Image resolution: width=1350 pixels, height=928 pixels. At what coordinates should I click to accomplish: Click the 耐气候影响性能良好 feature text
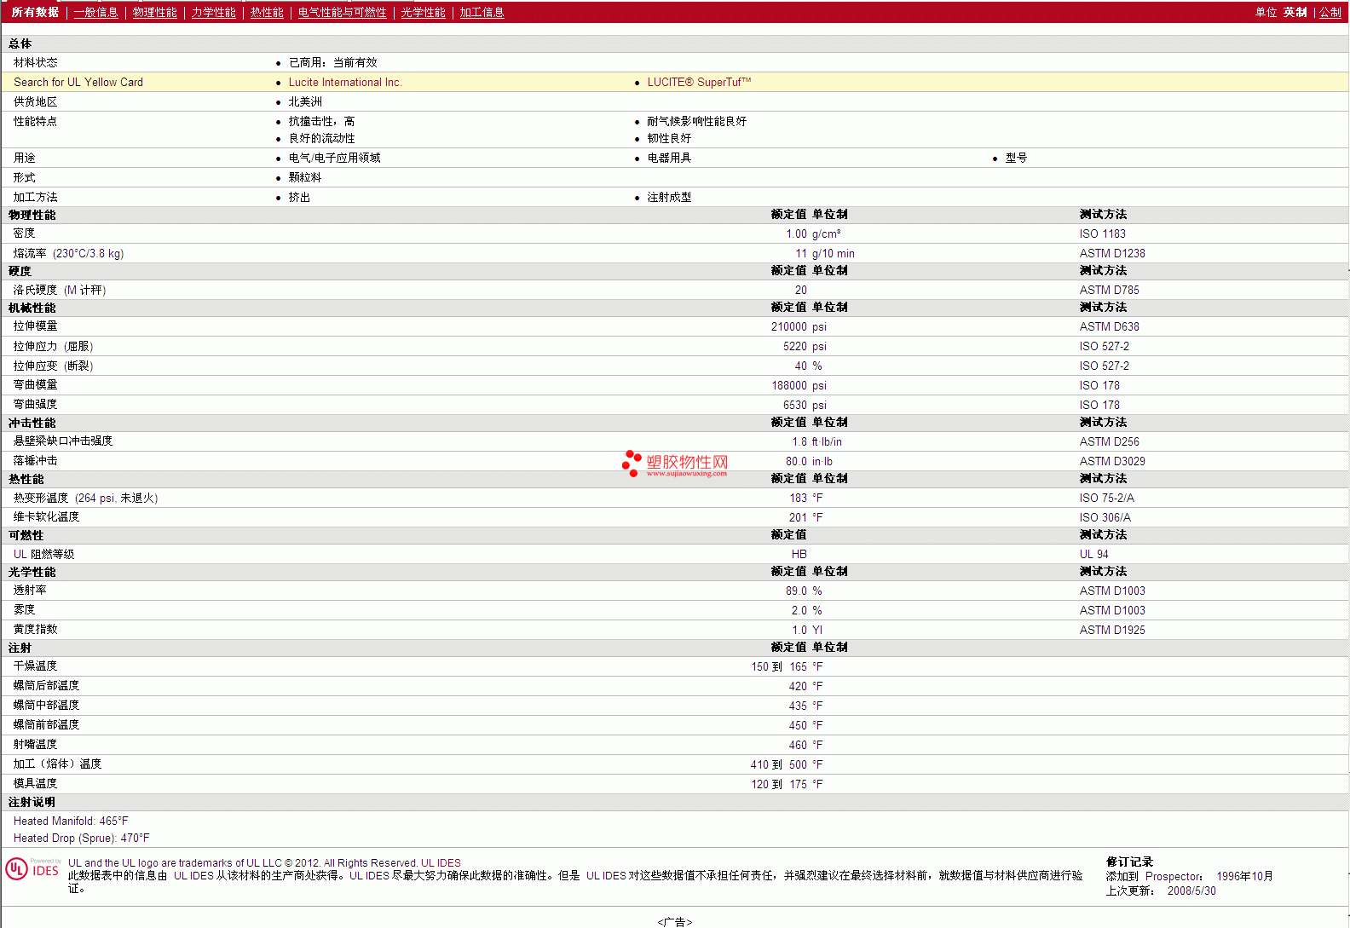pyautogui.click(x=696, y=121)
